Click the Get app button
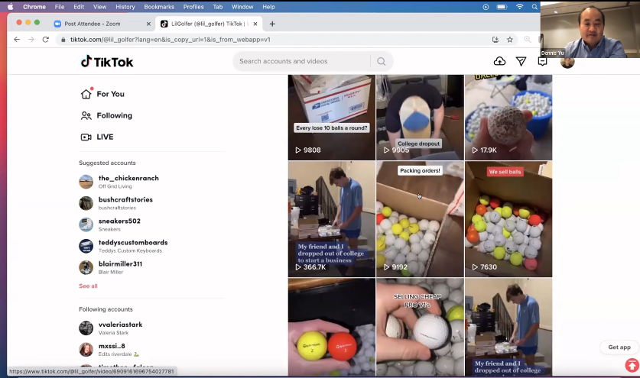Image resolution: width=640 pixels, height=378 pixels. click(x=619, y=347)
